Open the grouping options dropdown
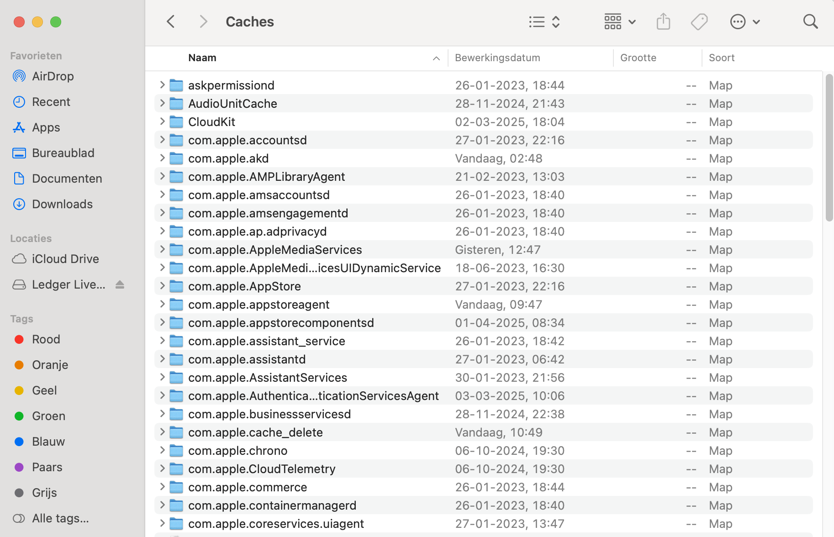The width and height of the screenshot is (834, 537). pyautogui.click(x=620, y=21)
